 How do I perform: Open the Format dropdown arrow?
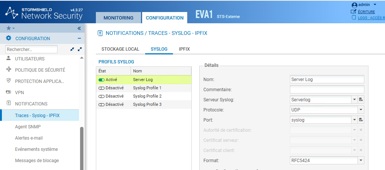coord(361,160)
